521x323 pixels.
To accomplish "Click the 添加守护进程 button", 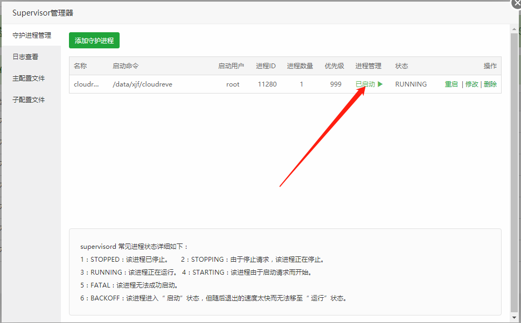I will click(x=94, y=40).
